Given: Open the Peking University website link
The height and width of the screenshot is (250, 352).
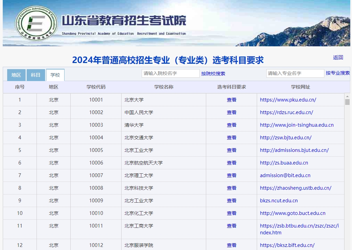Looking at the screenshot, I should 288,100.
